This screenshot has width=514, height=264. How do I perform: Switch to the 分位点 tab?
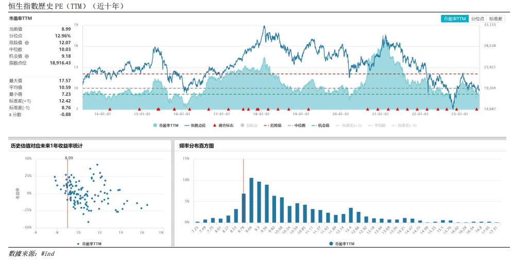click(477, 19)
